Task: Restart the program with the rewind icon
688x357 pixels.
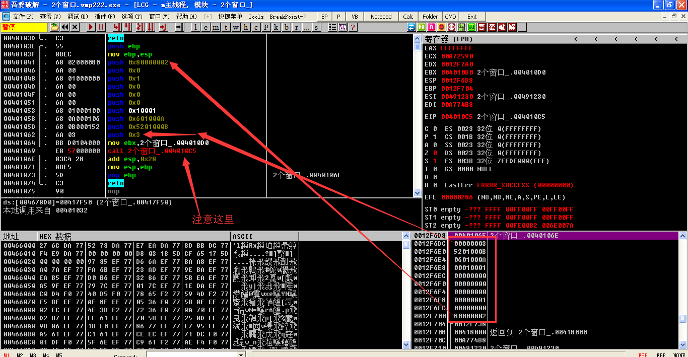Action: (65, 27)
